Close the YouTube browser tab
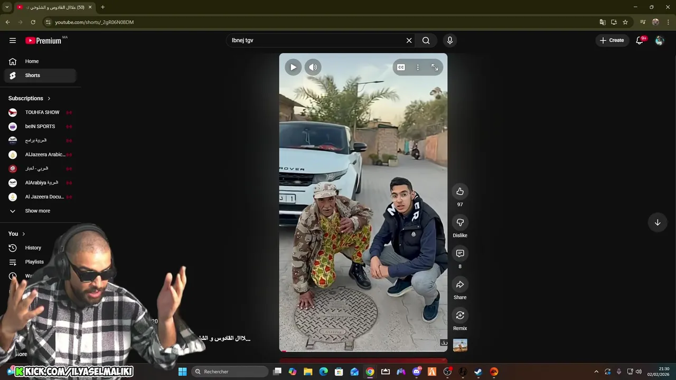Image resolution: width=676 pixels, height=380 pixels. 90,7
